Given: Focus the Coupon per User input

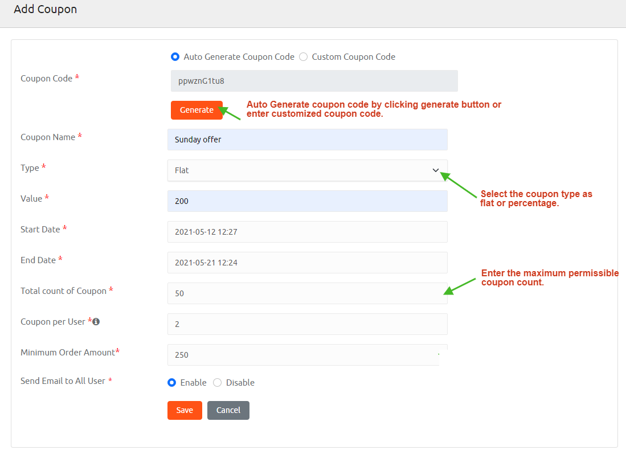Looking at the screenshot, I should 307,324.
